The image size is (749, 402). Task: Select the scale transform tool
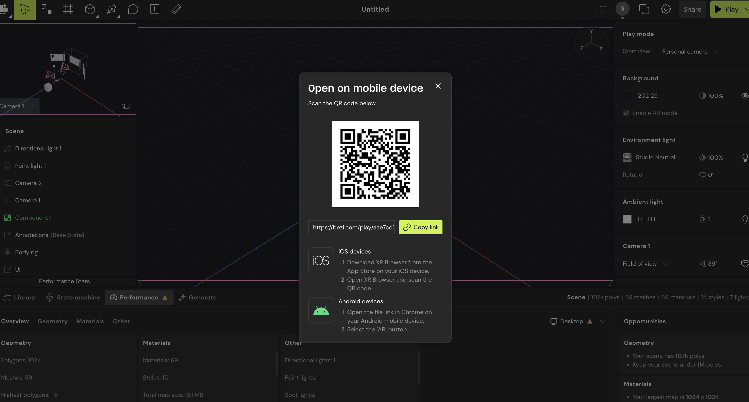tap(47, 9)
